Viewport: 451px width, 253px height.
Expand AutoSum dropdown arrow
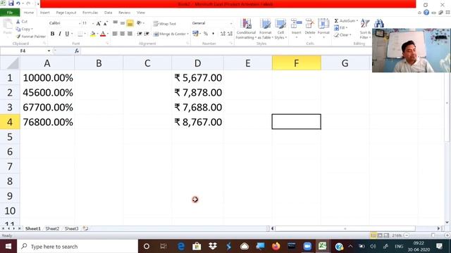coord(357,21)
